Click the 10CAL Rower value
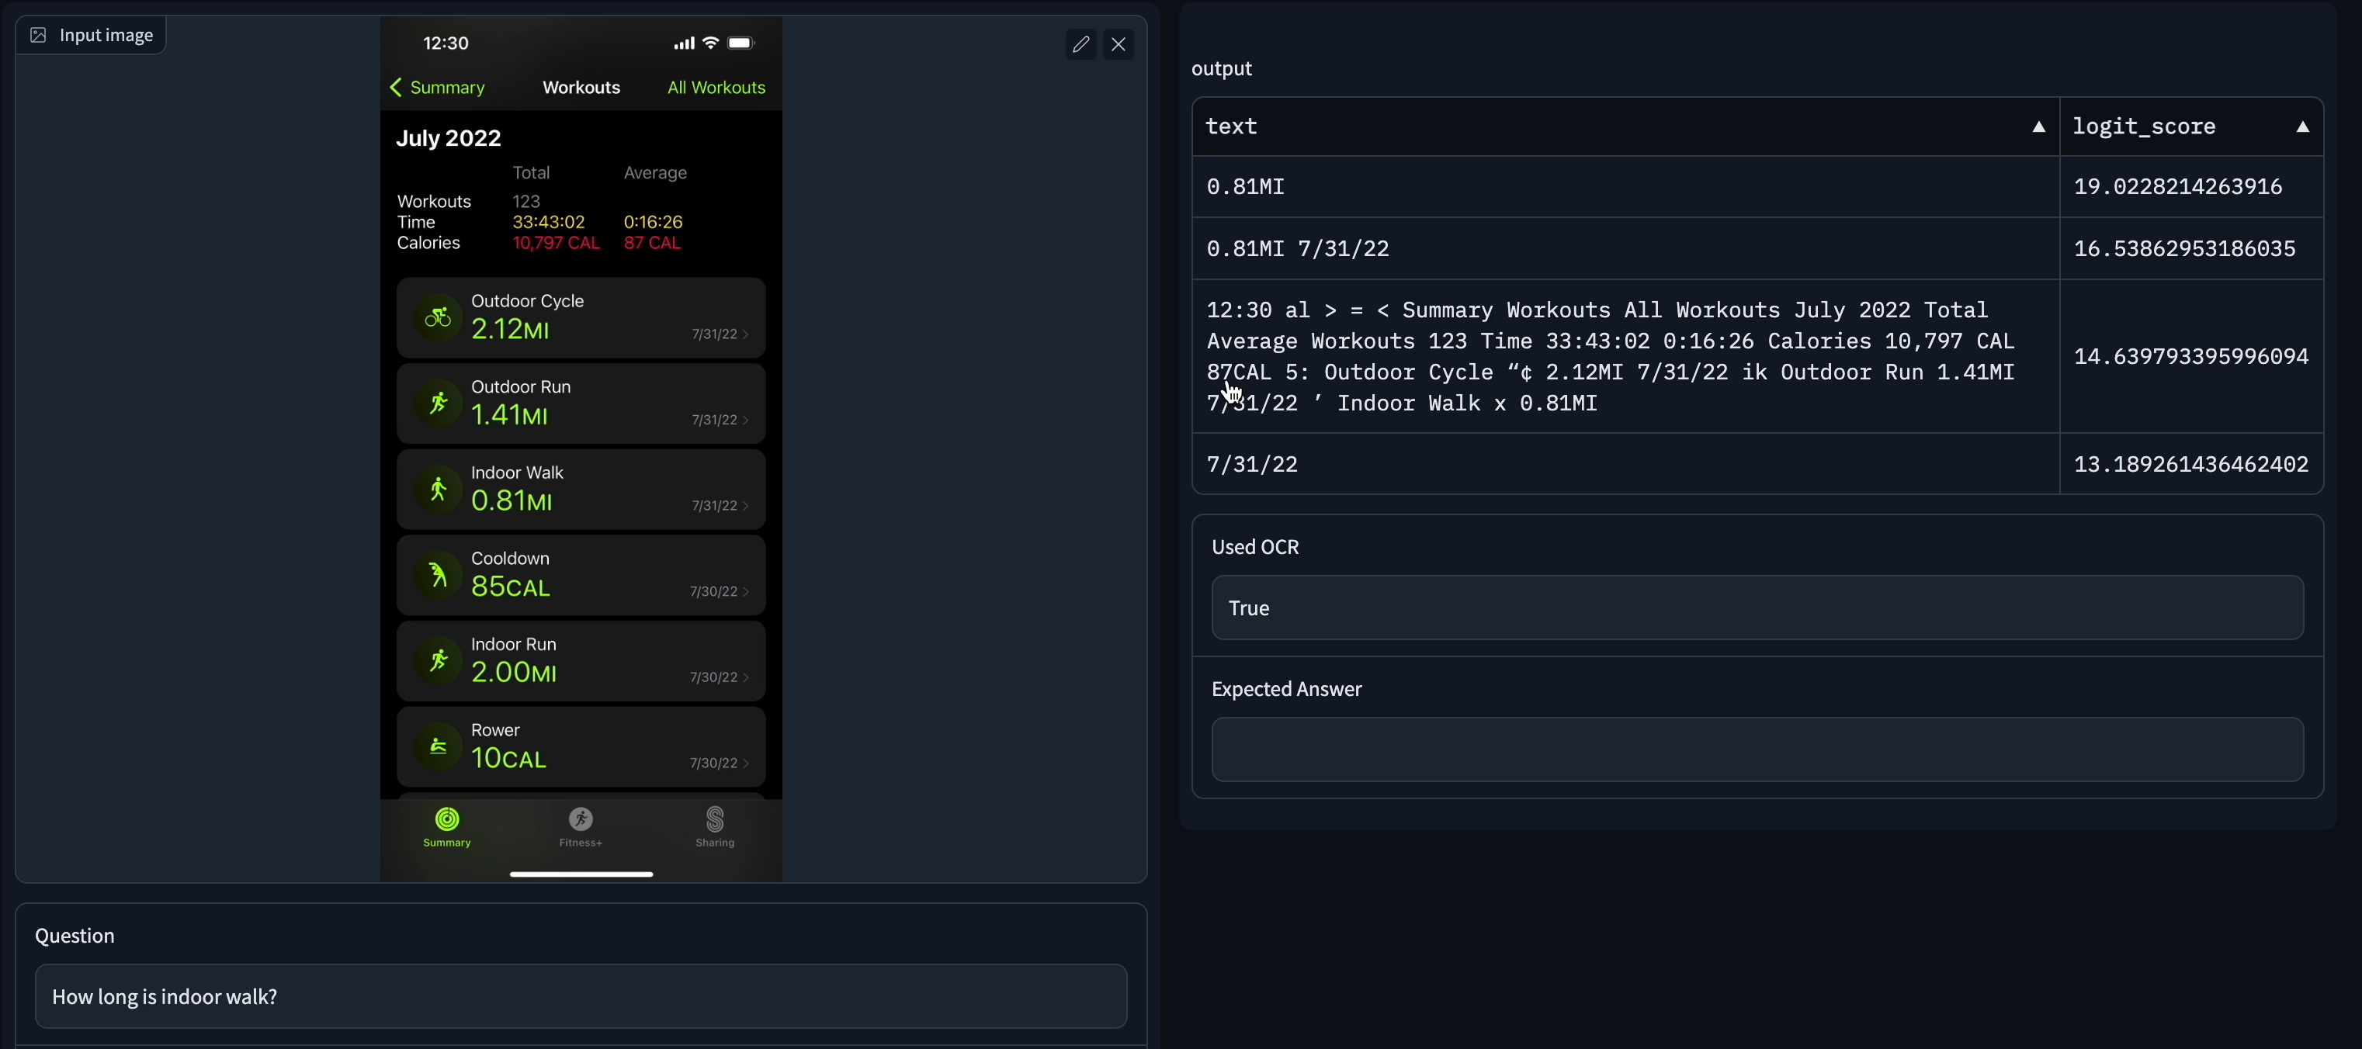 tap(508, 759)
